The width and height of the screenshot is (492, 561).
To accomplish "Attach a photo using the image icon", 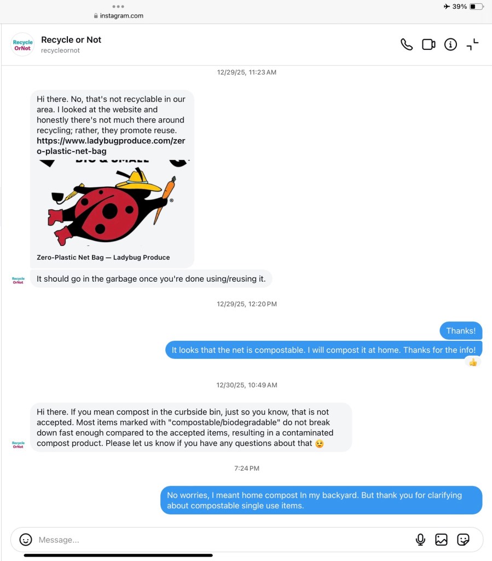I will click(x=441, y=540).
